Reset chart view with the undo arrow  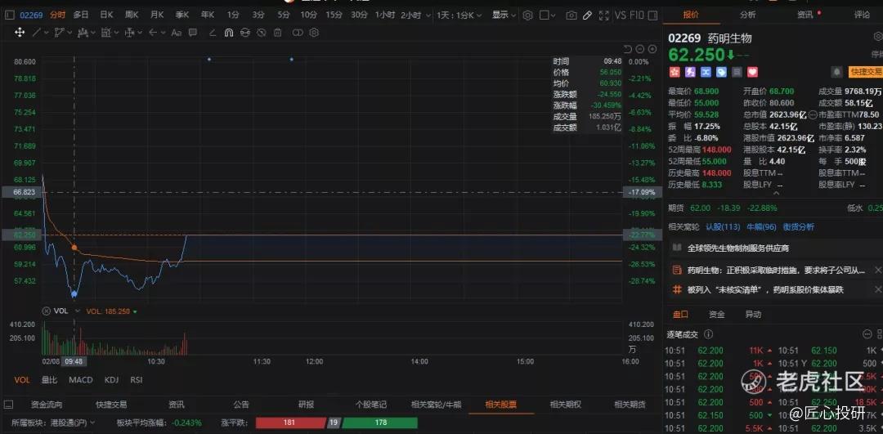tap(628, 49)
